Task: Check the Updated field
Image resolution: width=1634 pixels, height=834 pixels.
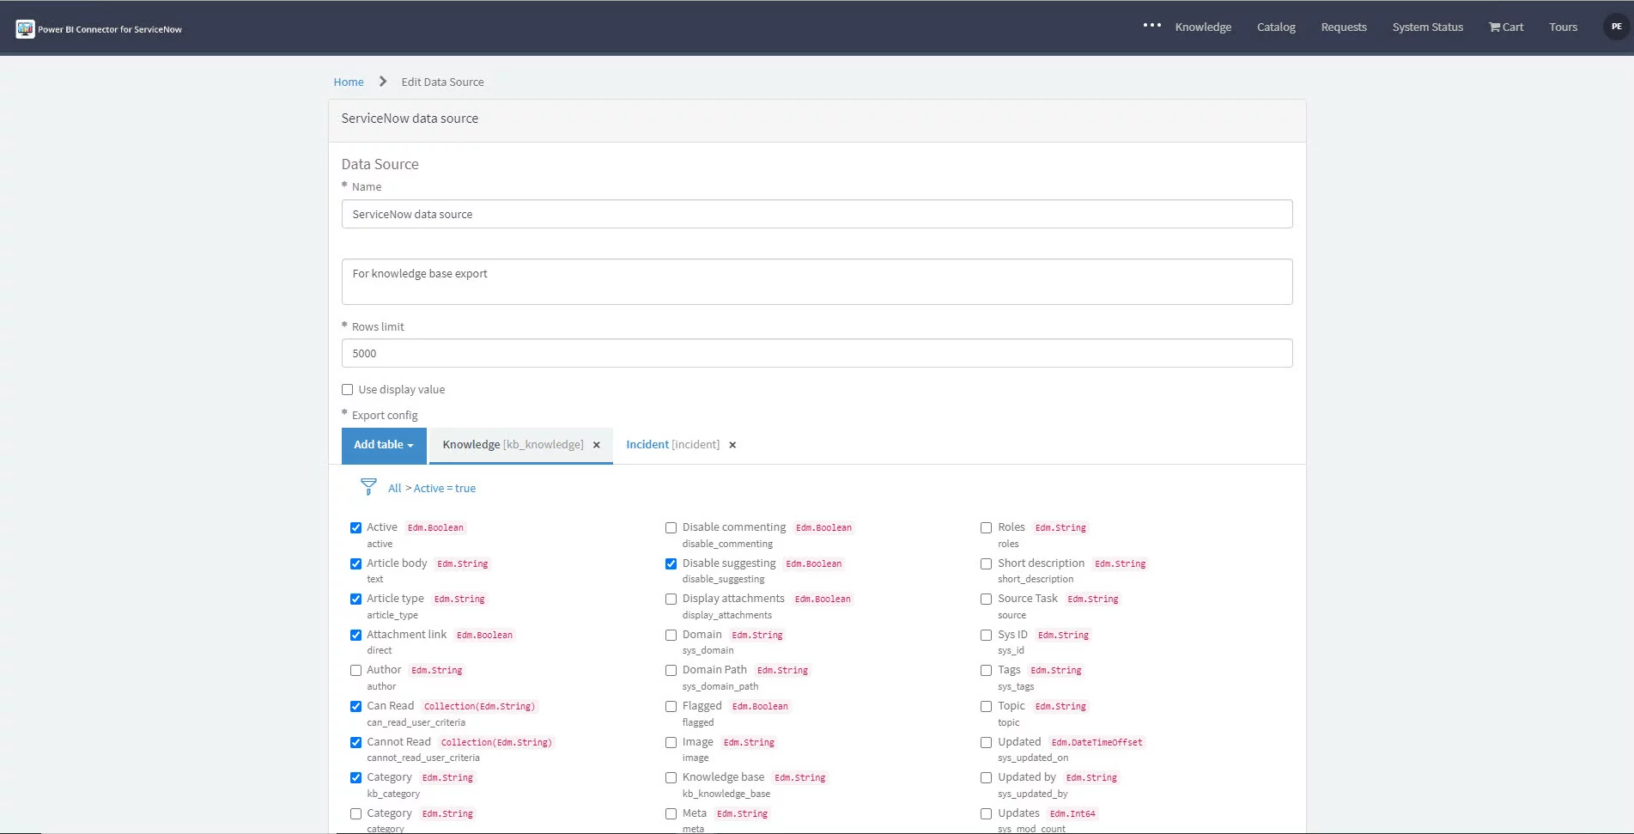Action: [987, 743]
